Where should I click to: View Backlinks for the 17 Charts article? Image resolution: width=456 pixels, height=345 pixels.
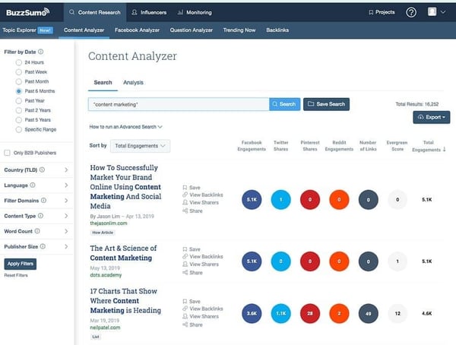(x=203, y=309)
